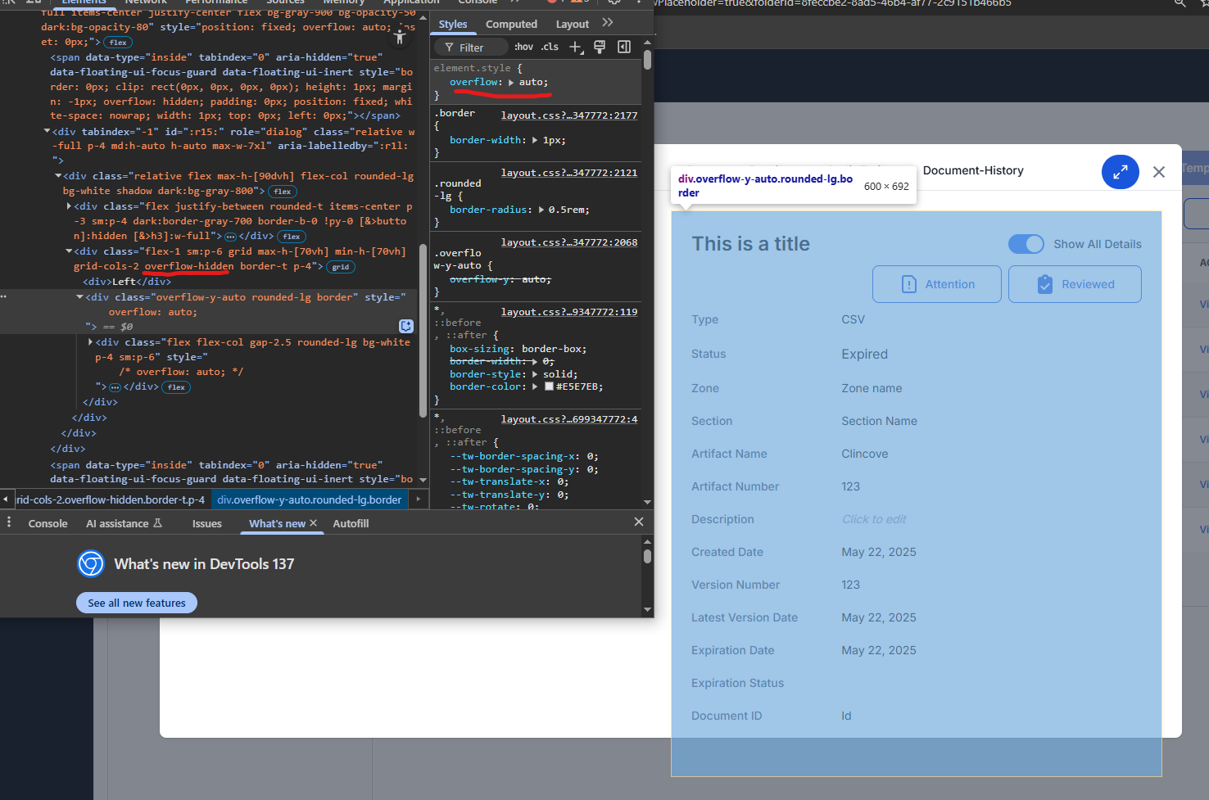Close the DevTools drawer
1209x800 pixels.
click(x=639, y=522)
